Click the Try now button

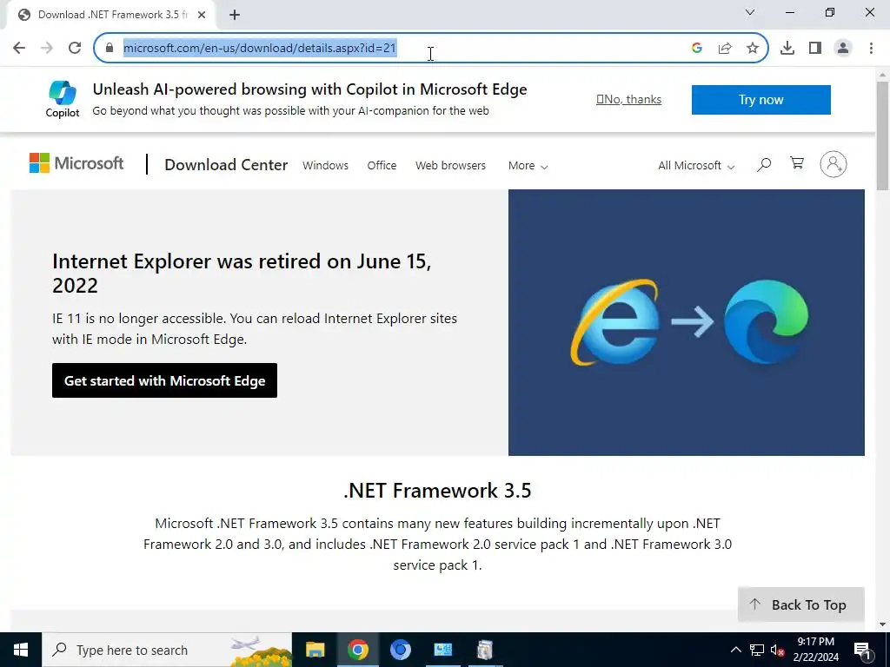pyautogui.click(x=760, y=100)
